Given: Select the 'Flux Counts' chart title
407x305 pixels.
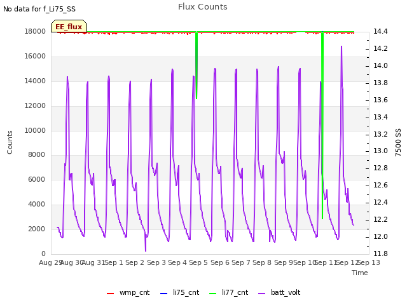Looking at the screenshot, I should pyautogui.click(x=202, y=7).
